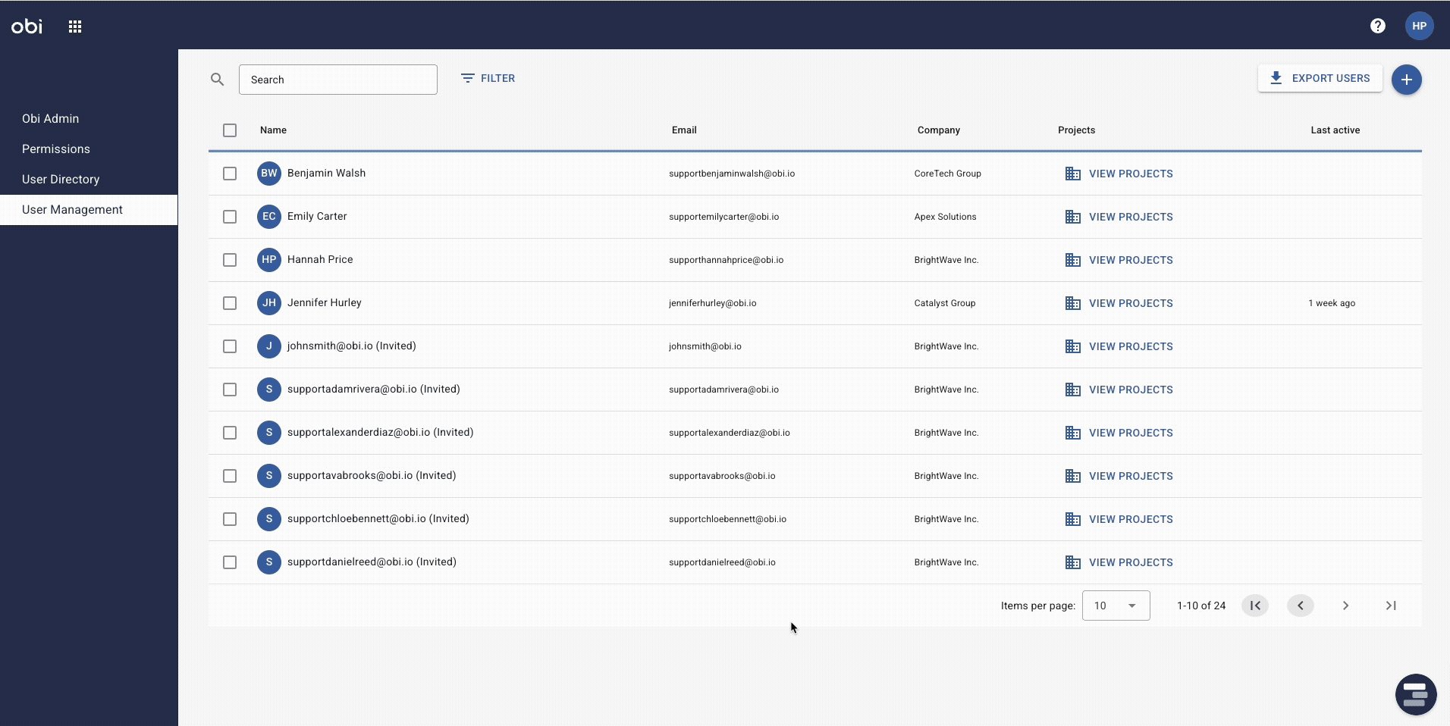
Task: Open View Projects for Hannah Price
Action: (x=1129, y=260)
